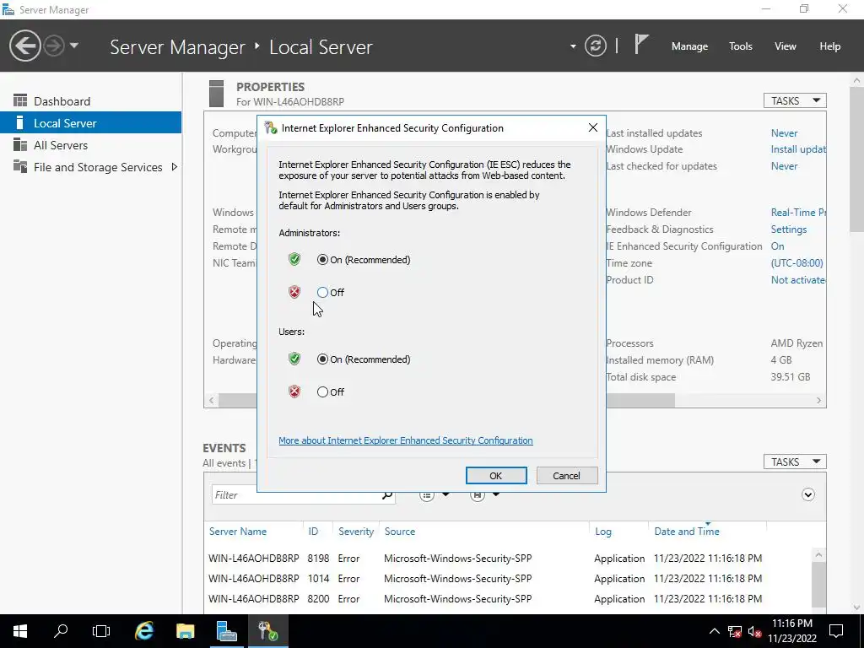Select the event row with ID 8198

pos(507,559)
